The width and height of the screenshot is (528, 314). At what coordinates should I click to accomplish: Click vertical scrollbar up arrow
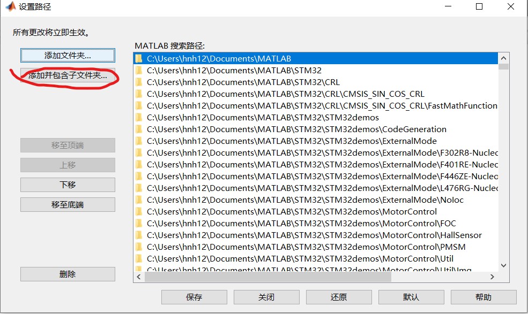(x=504, y=58)
